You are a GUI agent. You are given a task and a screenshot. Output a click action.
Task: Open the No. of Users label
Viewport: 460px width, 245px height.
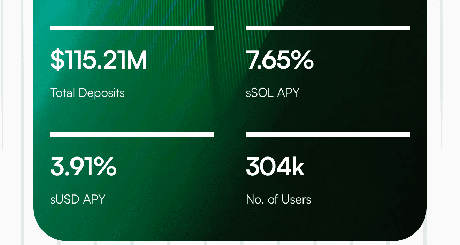click(x=278, y=199)
